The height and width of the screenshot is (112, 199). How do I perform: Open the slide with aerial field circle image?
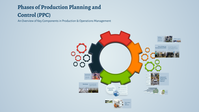click(151, 91)
